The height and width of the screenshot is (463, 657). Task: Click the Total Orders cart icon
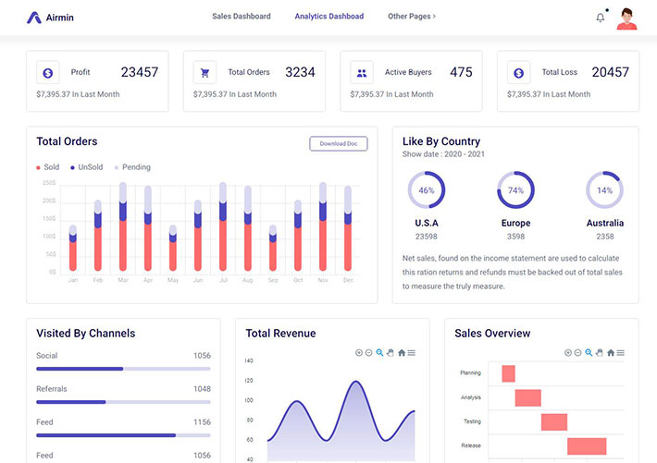(x=205, y=72)
